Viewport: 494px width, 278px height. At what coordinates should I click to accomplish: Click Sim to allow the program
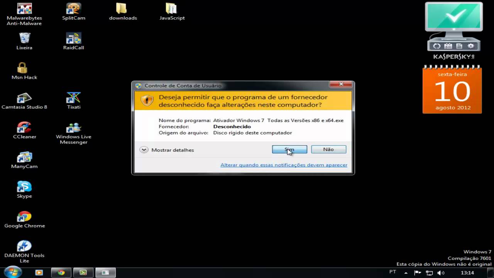[289, 149]
